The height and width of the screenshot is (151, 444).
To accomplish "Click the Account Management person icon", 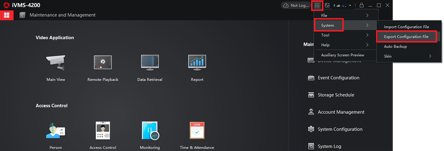I will (311, 112).
